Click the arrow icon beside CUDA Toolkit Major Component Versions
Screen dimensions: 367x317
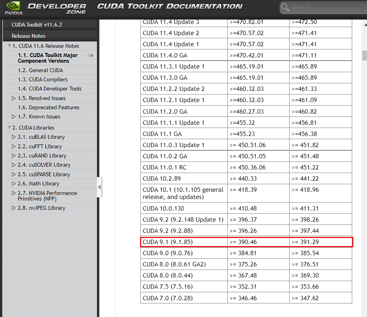(91, 55)
